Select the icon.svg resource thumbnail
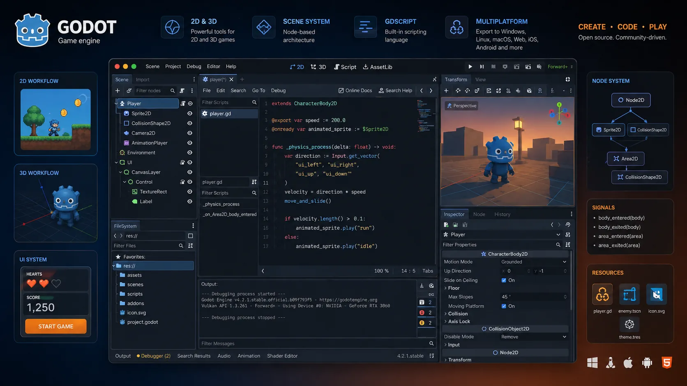 (657, 294)
